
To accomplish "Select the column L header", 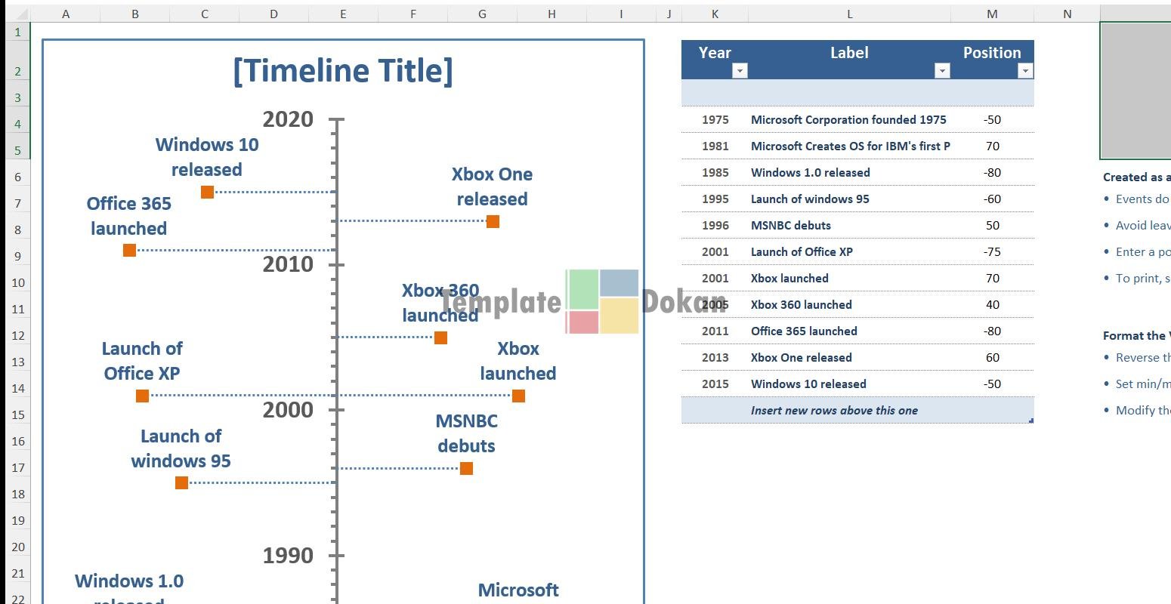I will (849, 14).
